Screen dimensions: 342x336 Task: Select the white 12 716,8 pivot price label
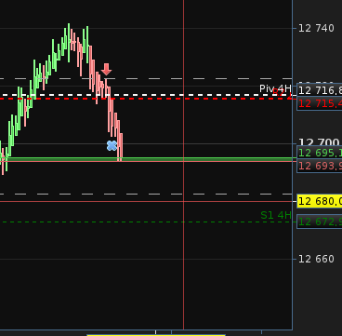pyautogui.click(x=320, y=90)
